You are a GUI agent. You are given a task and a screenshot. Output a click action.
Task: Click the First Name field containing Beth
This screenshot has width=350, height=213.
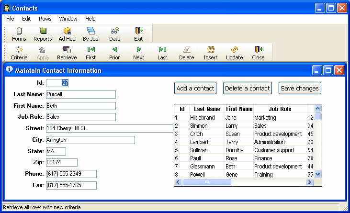click(81, 106)
